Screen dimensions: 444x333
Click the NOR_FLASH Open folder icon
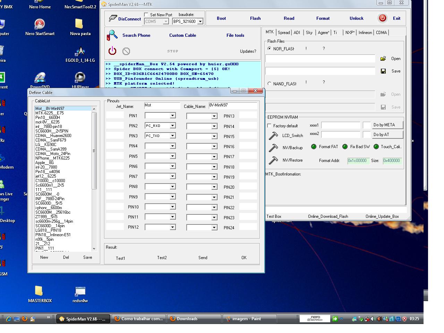(383, 59)
